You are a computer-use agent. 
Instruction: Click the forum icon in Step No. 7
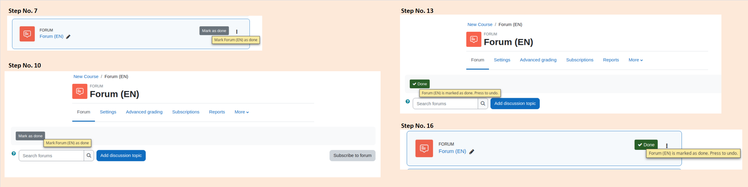coord(27,34)
